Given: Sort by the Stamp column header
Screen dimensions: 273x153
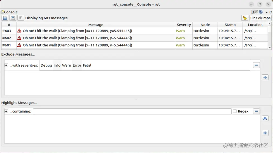Looking at the screenshot, I should point(230,25).
